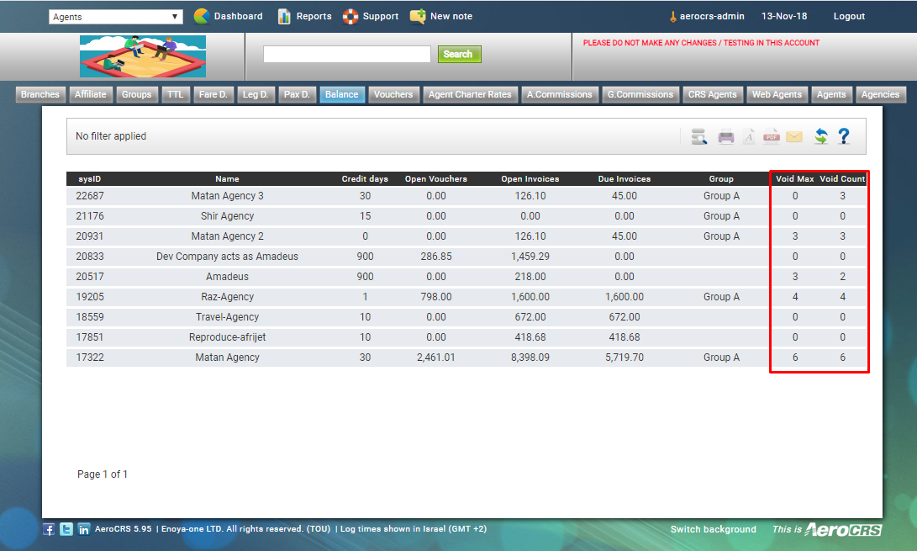Click the user icon beside aerocrs-admin
917x551 pixels.
pyautogui.click(x=673, y=17)
